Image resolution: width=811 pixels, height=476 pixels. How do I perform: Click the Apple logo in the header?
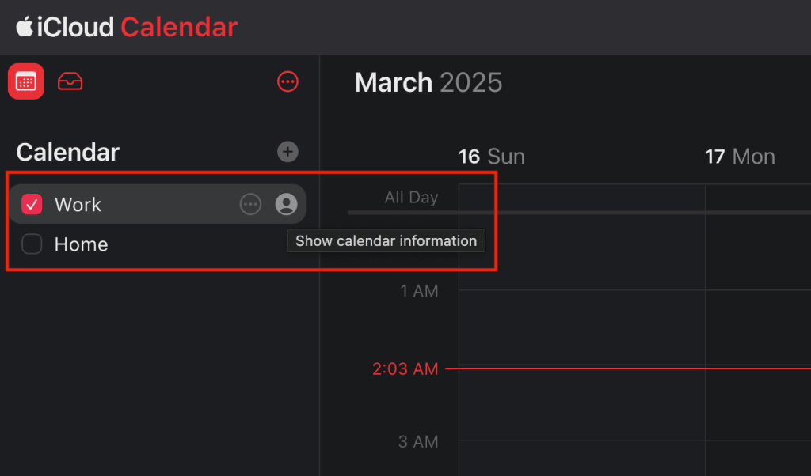[x=27, y=27]
